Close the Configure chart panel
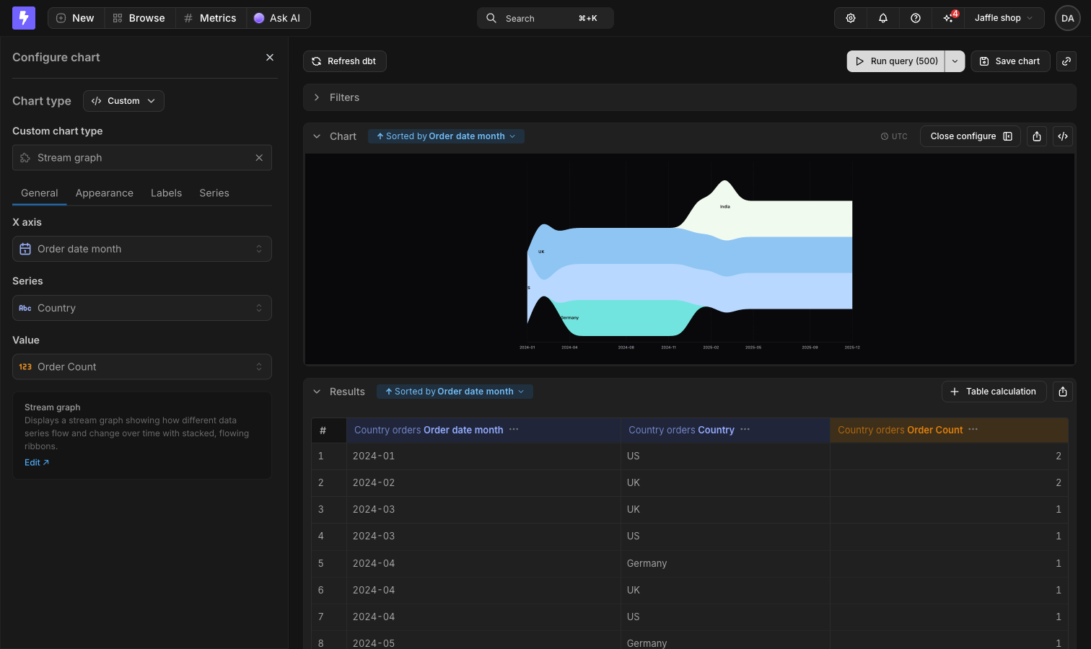Image resolution: width=1091 pixels, height=649 pixels. (x=270, y=58)
